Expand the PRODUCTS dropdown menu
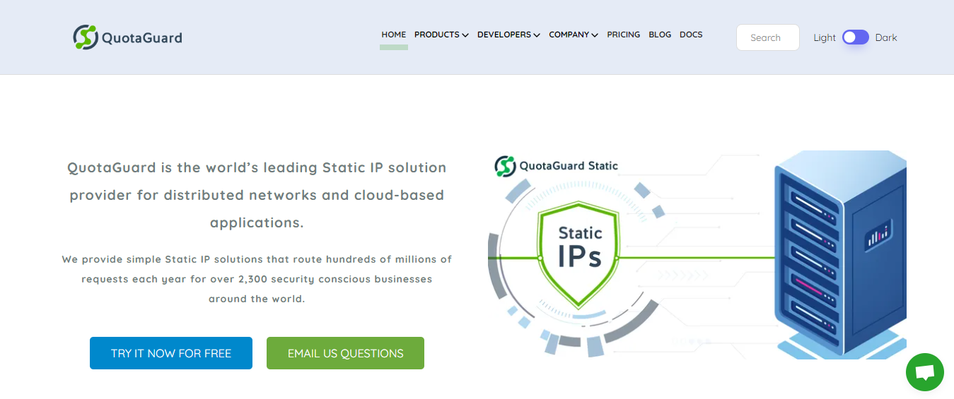The image size is (954, 399). 441,35
